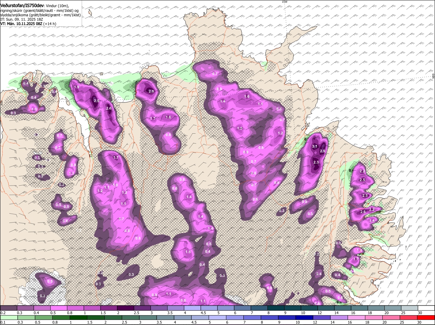
Task: Click the dark purple 2–2.5 swatch on upper scale
Action: click(x=126, y=308)
